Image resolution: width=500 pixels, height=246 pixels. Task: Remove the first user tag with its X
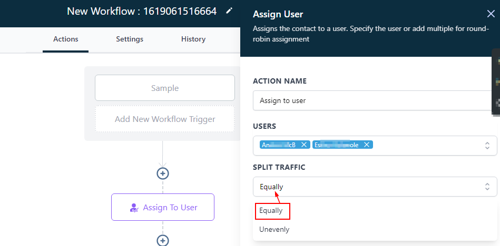[304, 145]
